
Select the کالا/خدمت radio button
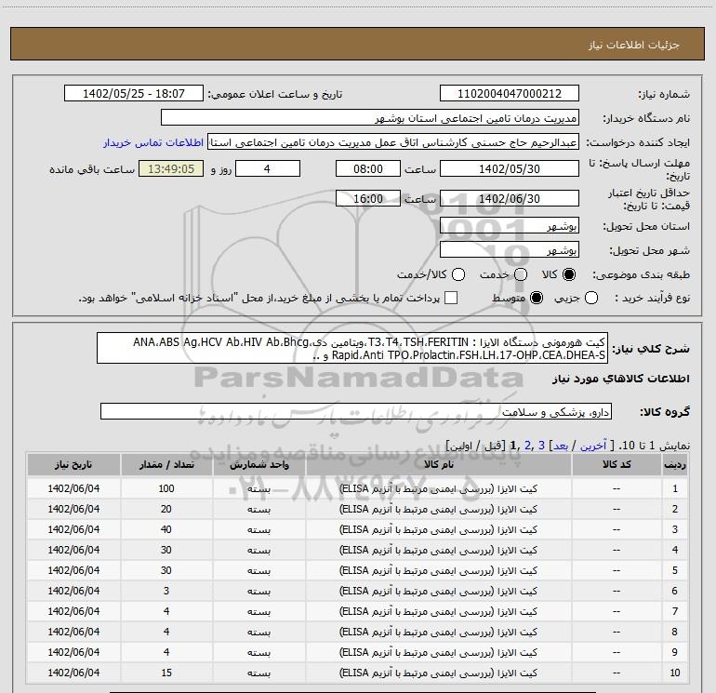click(458, 274)
